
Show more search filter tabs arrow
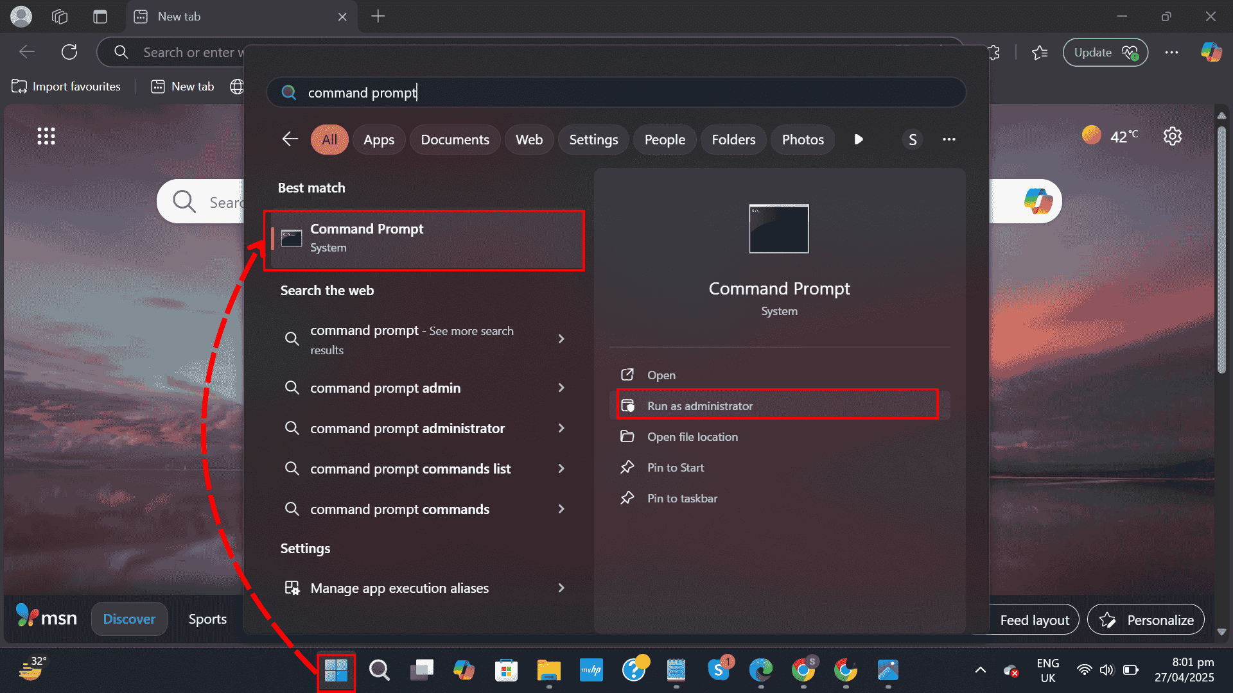(x=859, y=139)
